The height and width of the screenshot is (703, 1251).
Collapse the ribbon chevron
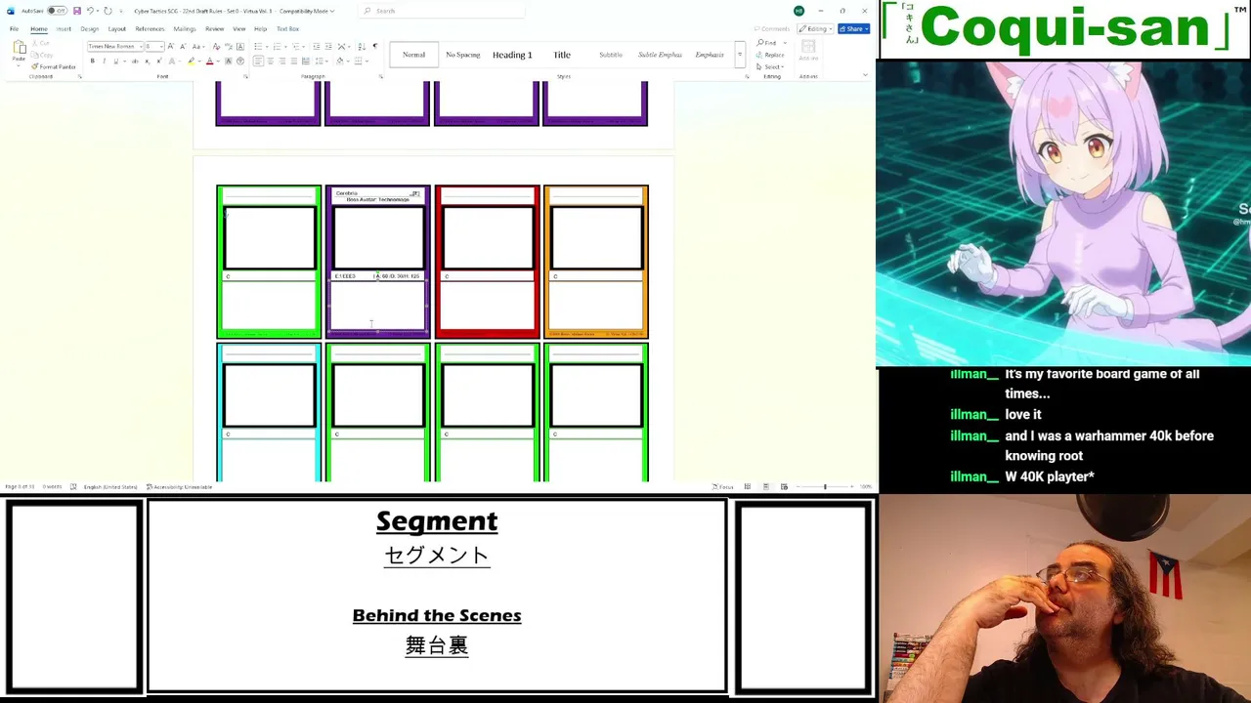(865, 74)
